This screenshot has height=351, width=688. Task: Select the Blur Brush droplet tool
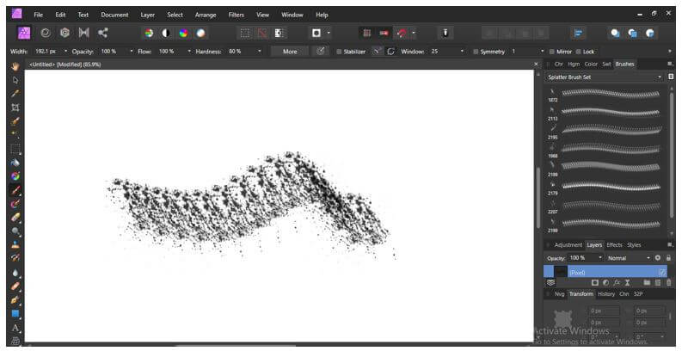point(15,273)
